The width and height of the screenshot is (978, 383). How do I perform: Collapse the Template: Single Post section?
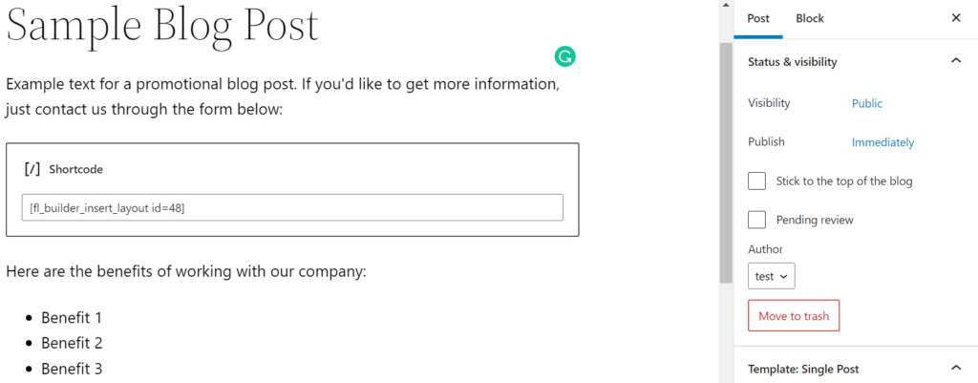[956, 368]
